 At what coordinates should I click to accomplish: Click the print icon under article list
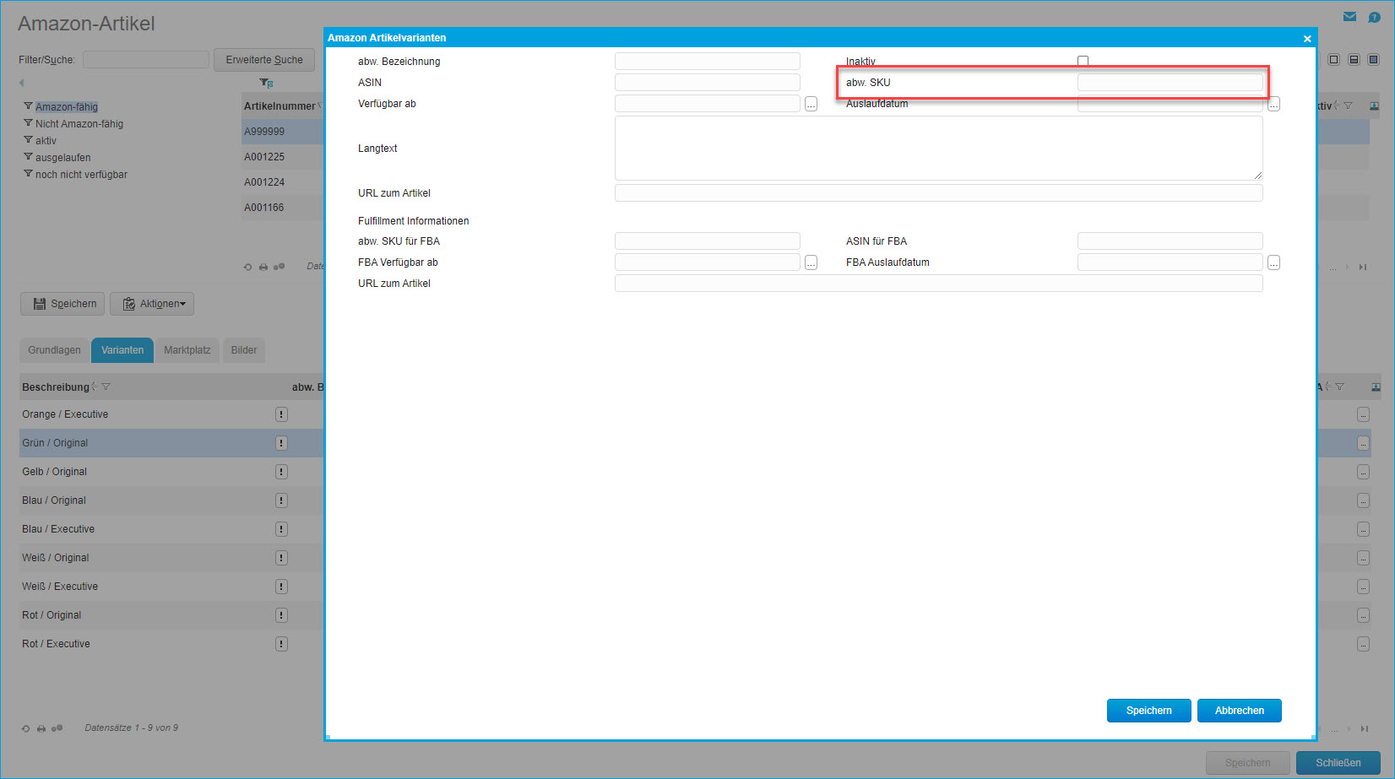263,267
